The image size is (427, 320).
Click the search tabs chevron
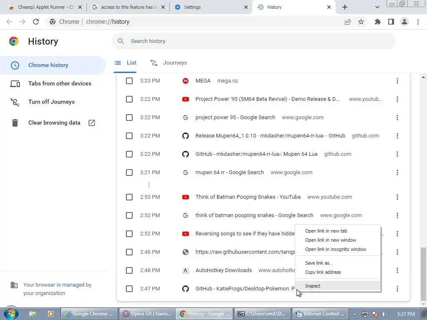(x=377, y=7)
